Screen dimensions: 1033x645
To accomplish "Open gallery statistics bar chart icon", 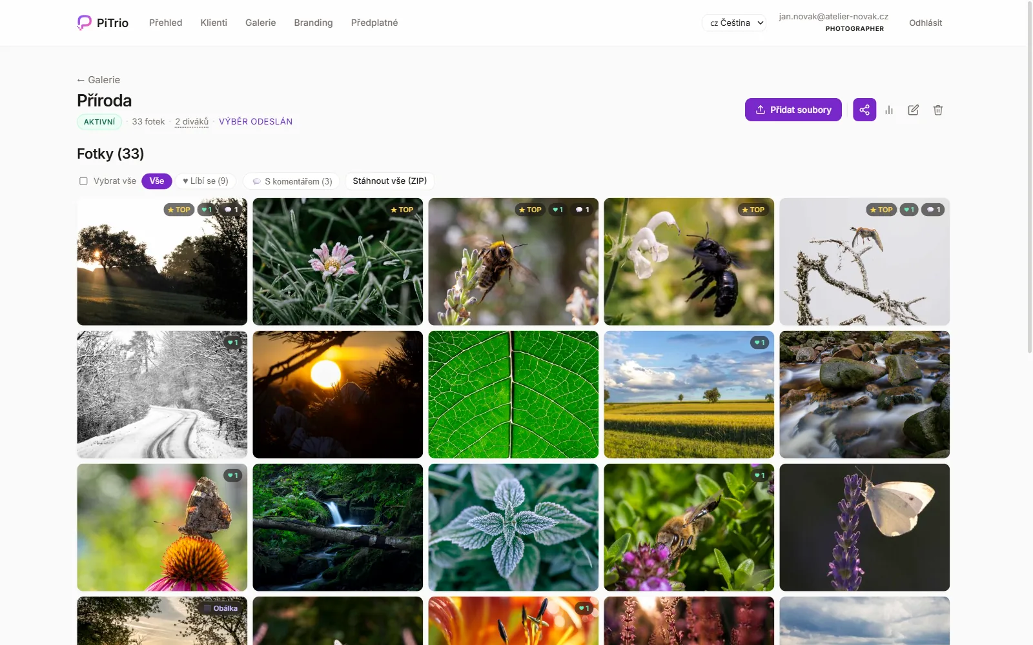I will pos(889,110).
